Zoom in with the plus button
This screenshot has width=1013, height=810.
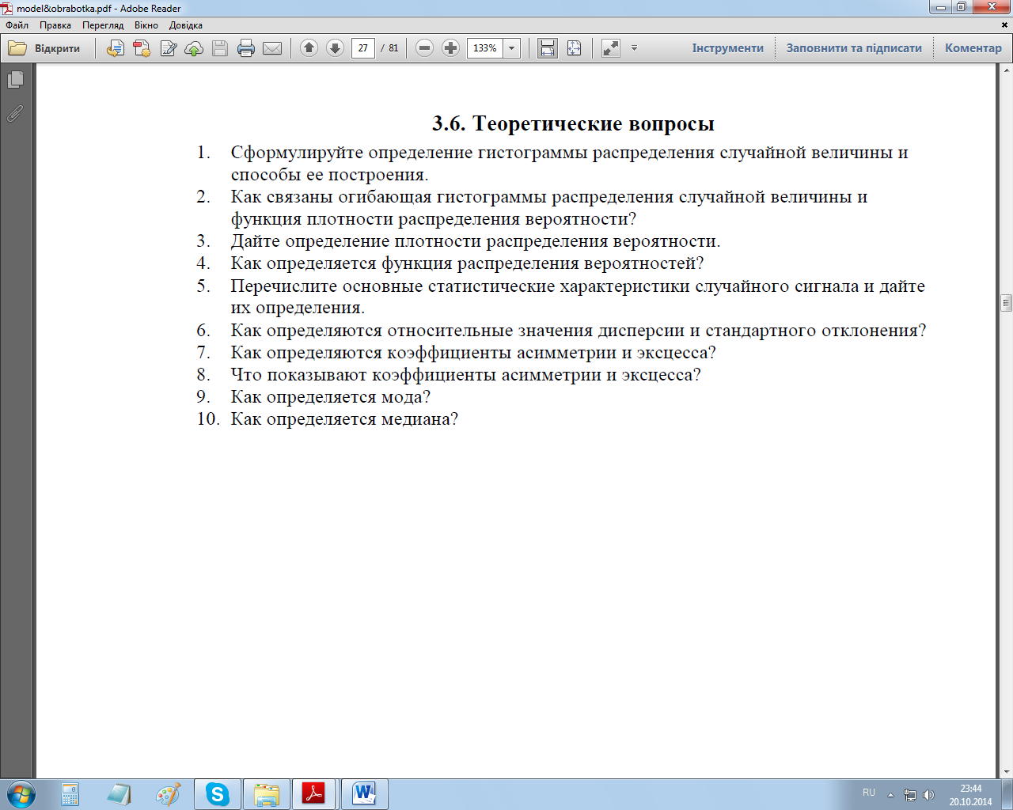point(450,48)
